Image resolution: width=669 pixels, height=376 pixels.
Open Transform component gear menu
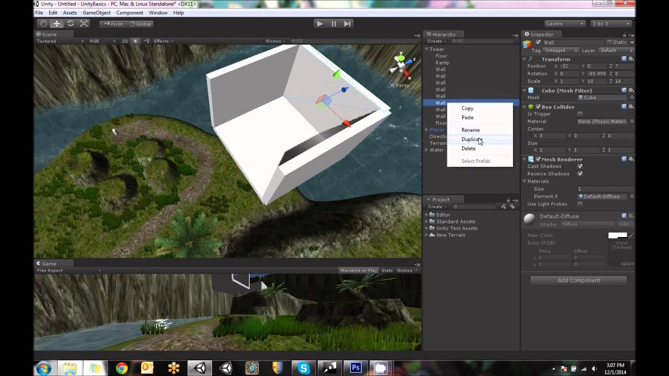pos(631,59)
